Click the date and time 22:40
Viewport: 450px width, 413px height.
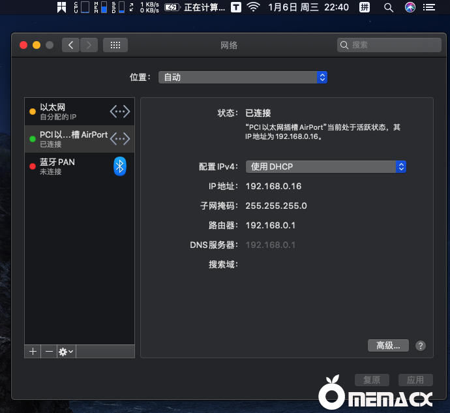(x=308, y=7)
